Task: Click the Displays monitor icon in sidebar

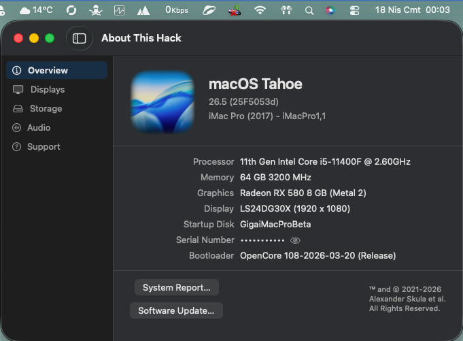Action: 18,90
